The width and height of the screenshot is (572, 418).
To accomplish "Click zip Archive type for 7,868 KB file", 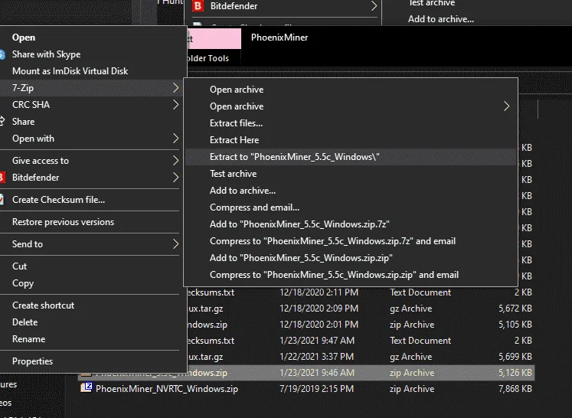I will coord(412,388).
